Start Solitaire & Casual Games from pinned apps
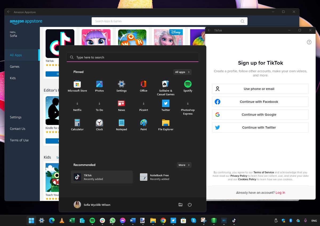320x226 pixels. [x=165, y=85]
